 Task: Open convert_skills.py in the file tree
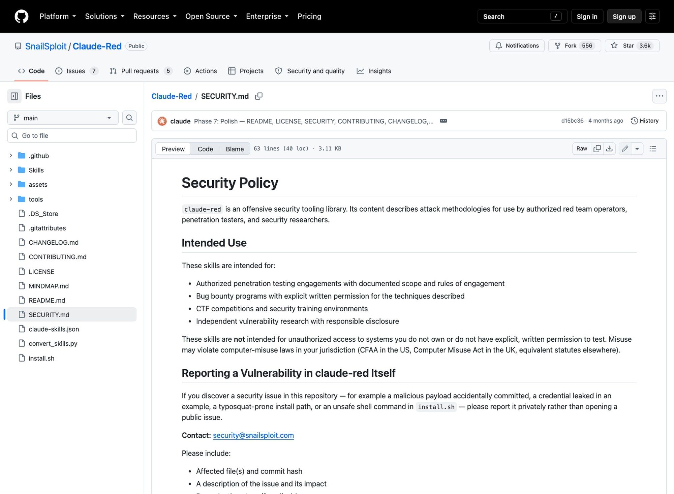[53, 343]
